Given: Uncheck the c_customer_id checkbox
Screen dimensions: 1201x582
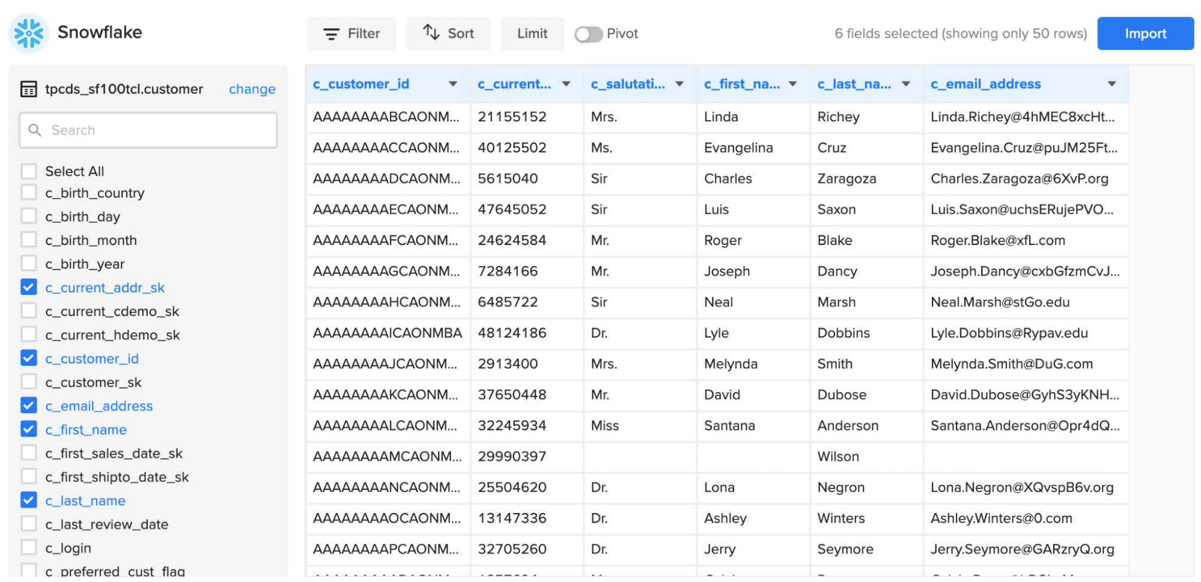Looking at the screenshot, I should pyautogui.click(x=29, y=358).
